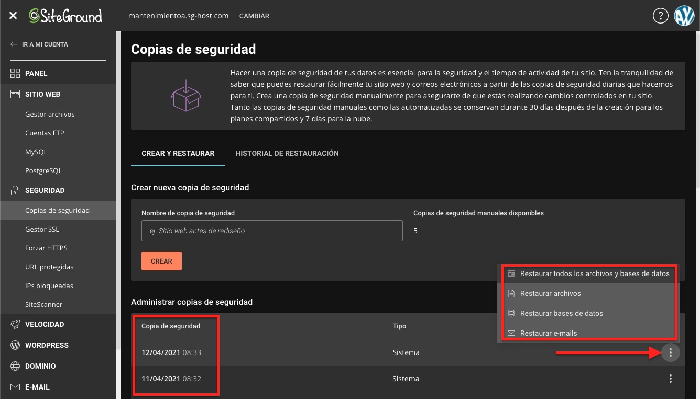This screenshot has height=399, width=700.
Task: Click the CAMBIAR site link
Action: (254, 16)
